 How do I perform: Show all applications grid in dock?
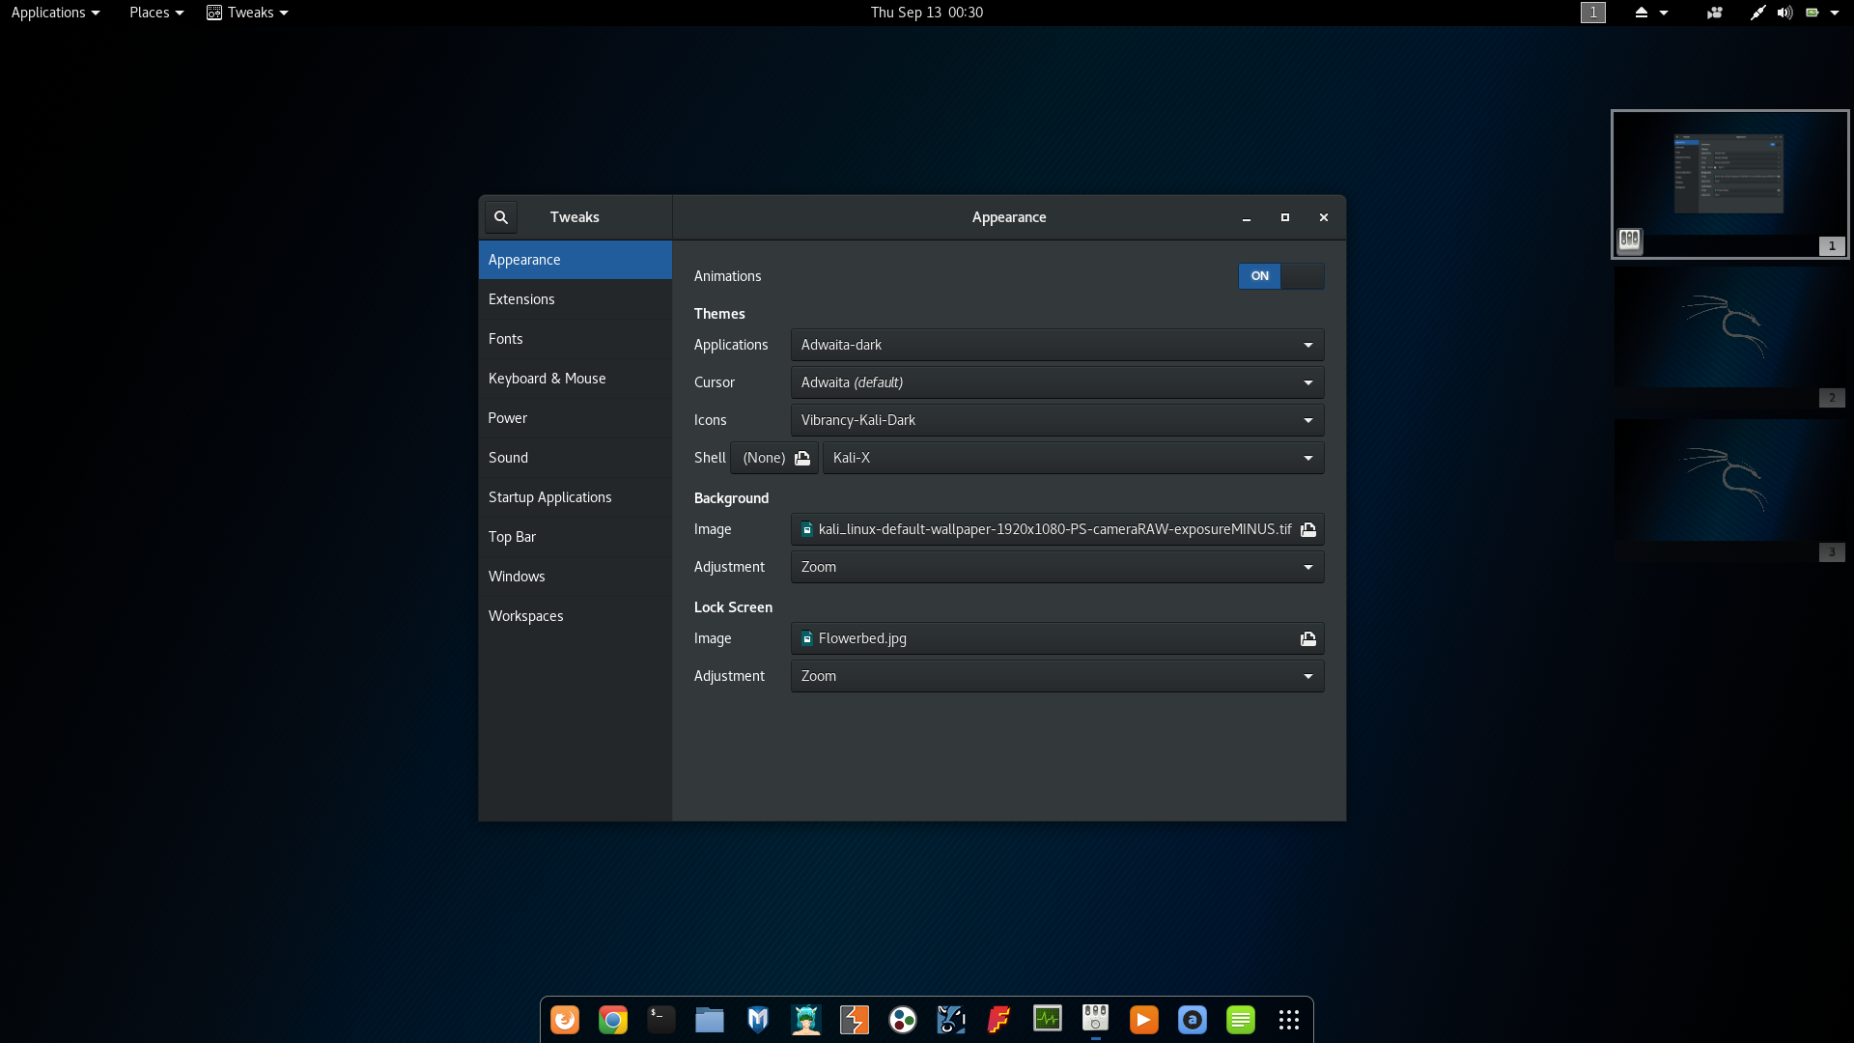pos(1289,1020)
